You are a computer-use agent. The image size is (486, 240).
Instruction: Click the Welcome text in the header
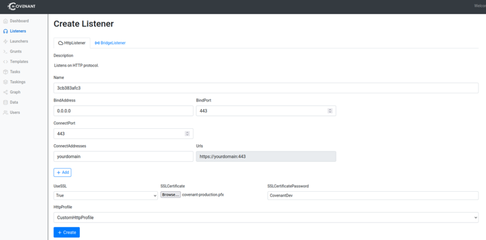pyautogui.click(x=480, y=6)
